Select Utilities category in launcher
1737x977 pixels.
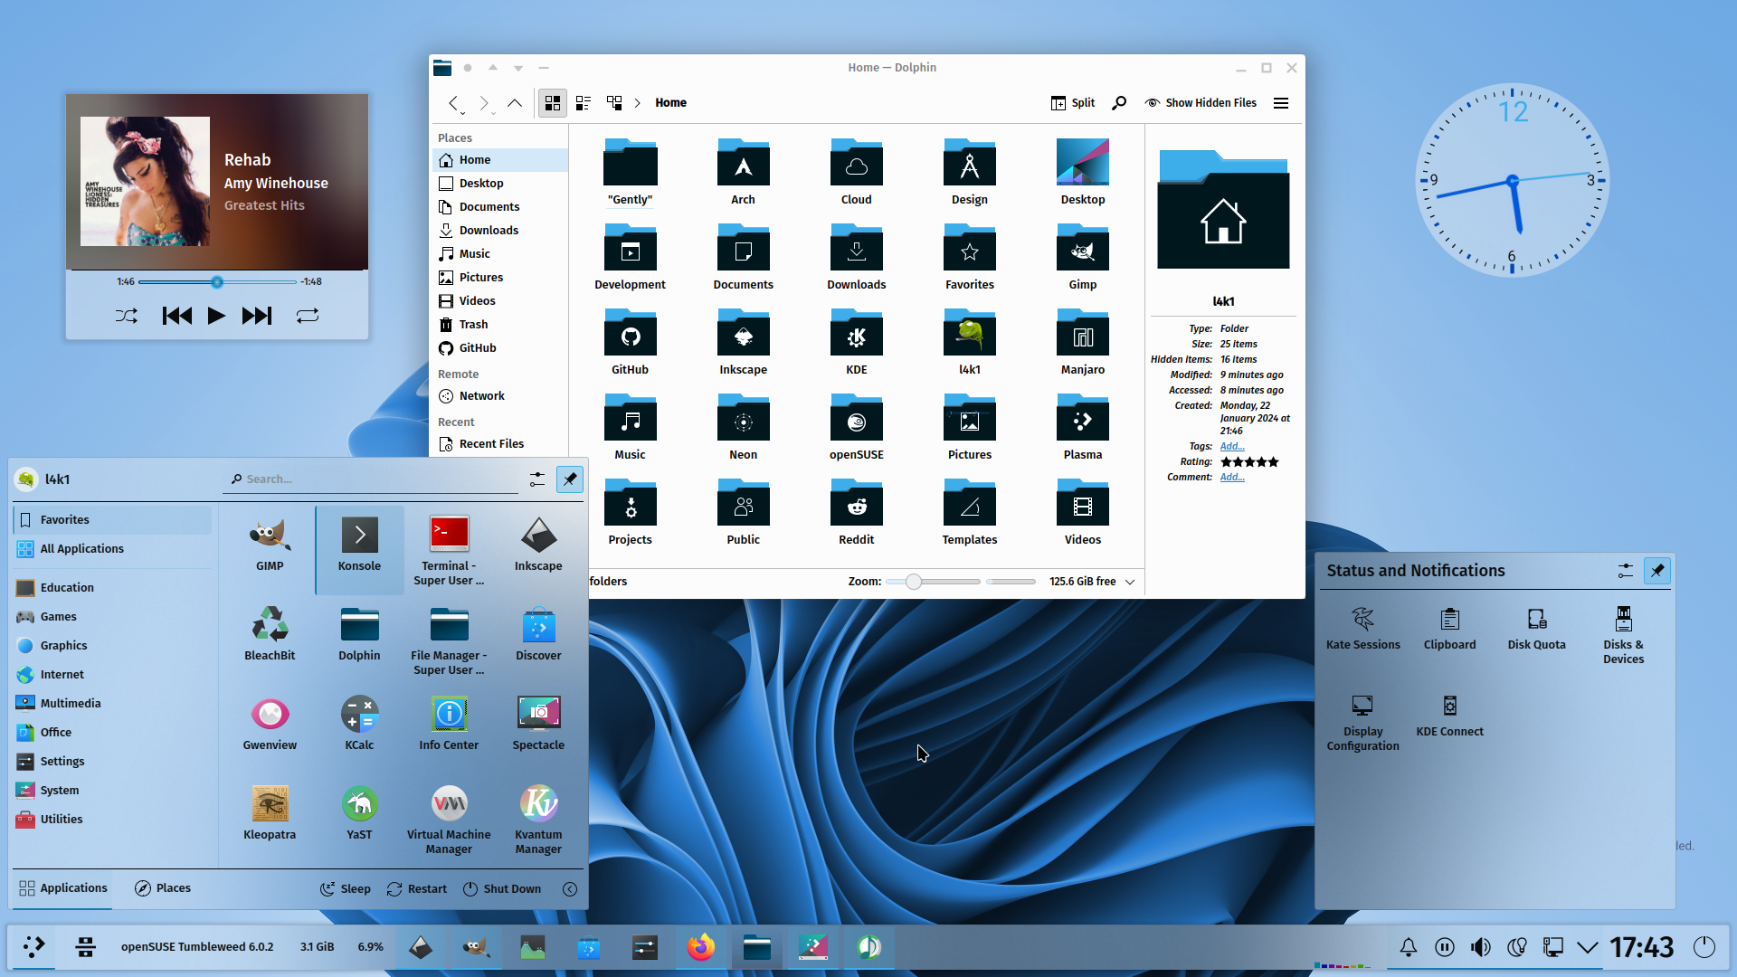tap(113, 820)
